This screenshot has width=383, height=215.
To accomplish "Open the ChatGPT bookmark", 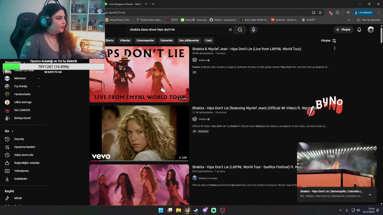I will click(x=308, y=20).
